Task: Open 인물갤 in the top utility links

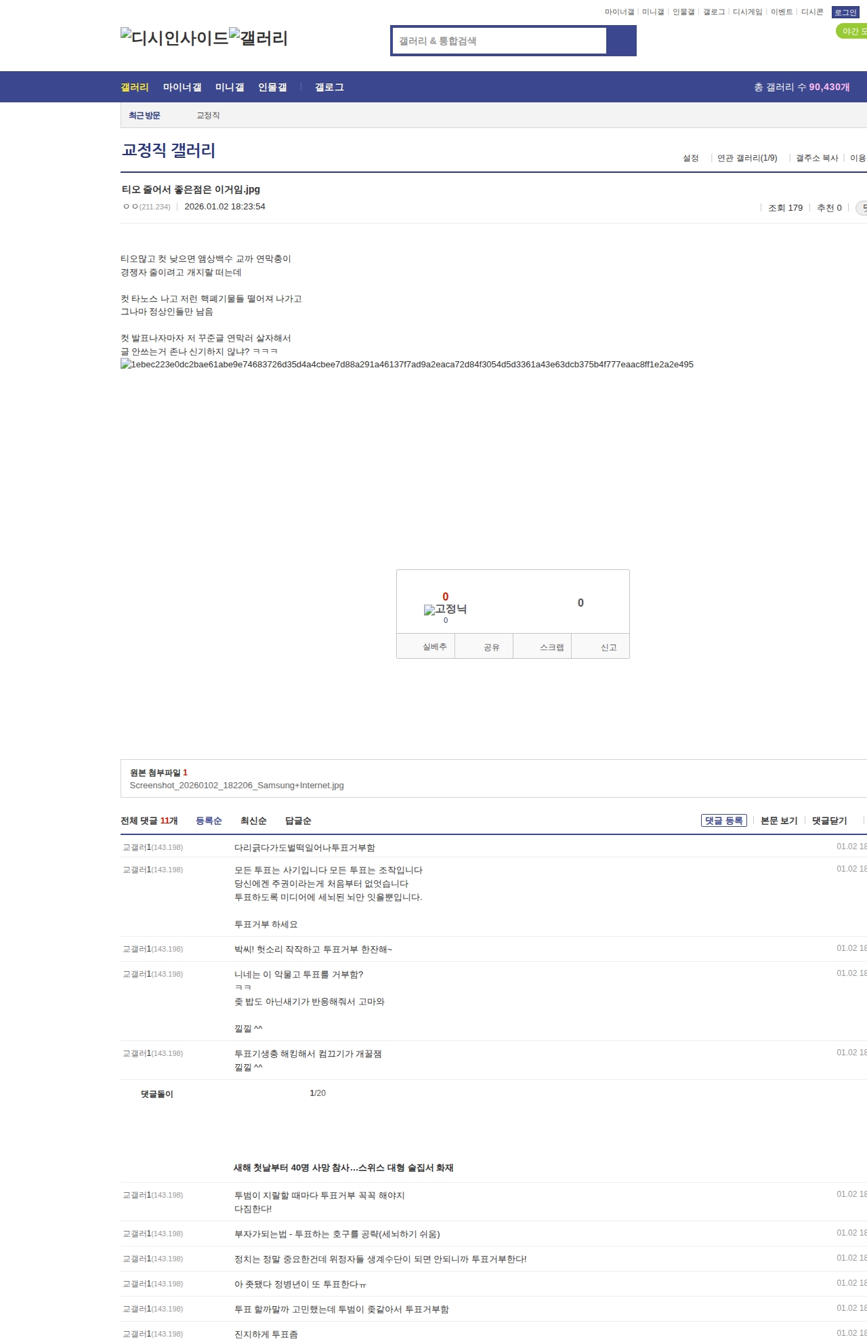Action: tap(683, 12)
